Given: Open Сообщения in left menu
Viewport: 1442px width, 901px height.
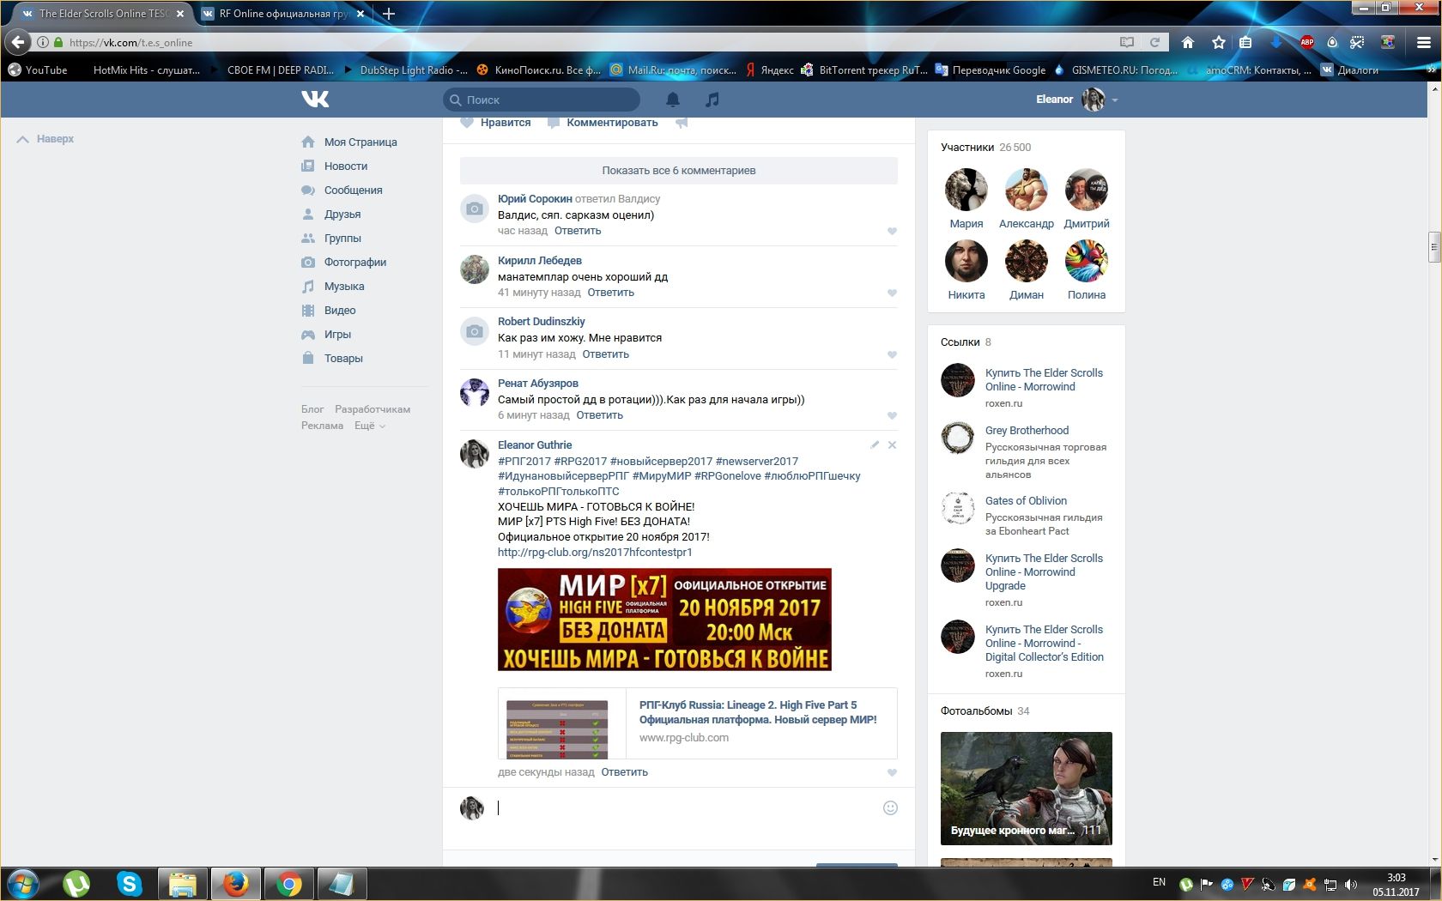Looking at the screenshot, I should click(x=353, y=190).
